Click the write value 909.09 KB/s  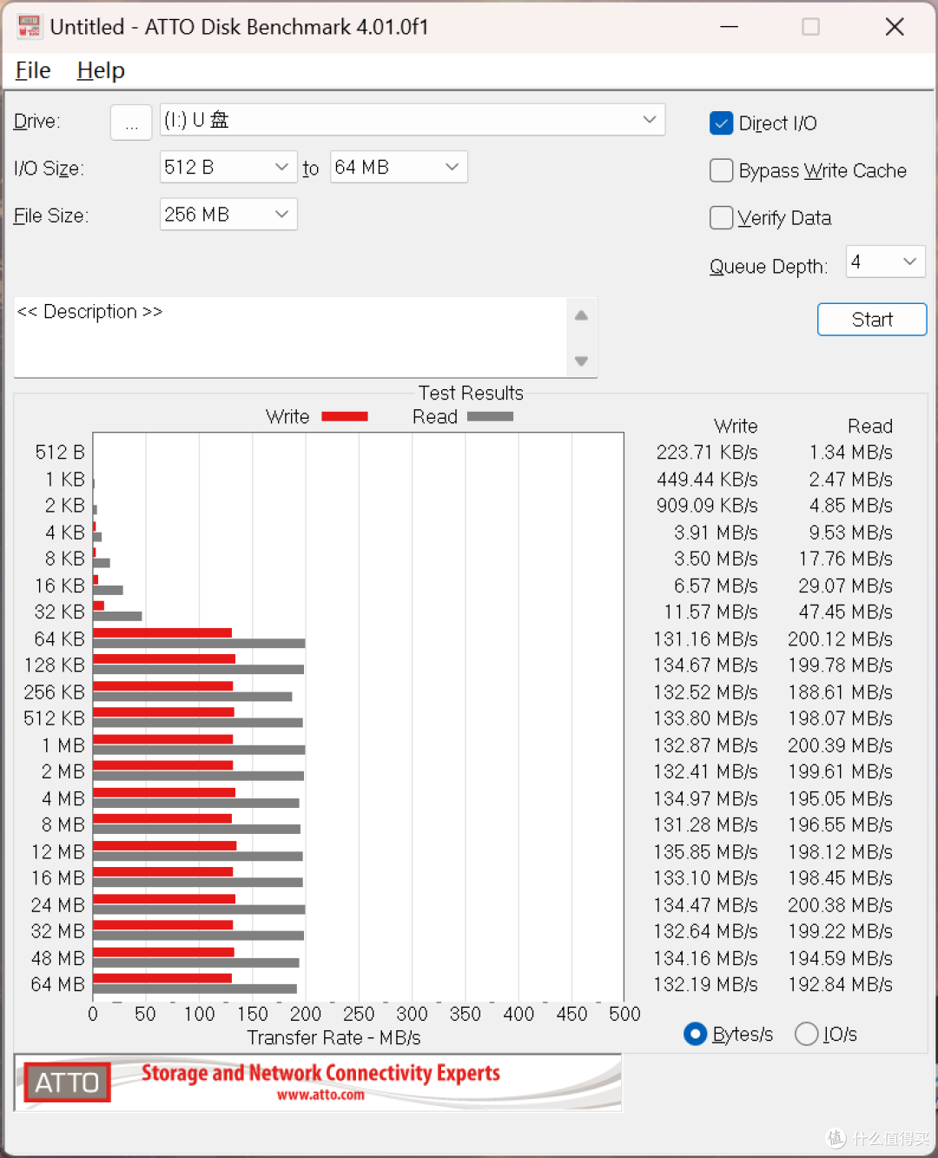click(x=707, y=506)
